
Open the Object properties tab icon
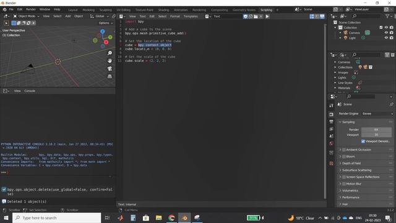pyautogui.click(x=332, y=152)
